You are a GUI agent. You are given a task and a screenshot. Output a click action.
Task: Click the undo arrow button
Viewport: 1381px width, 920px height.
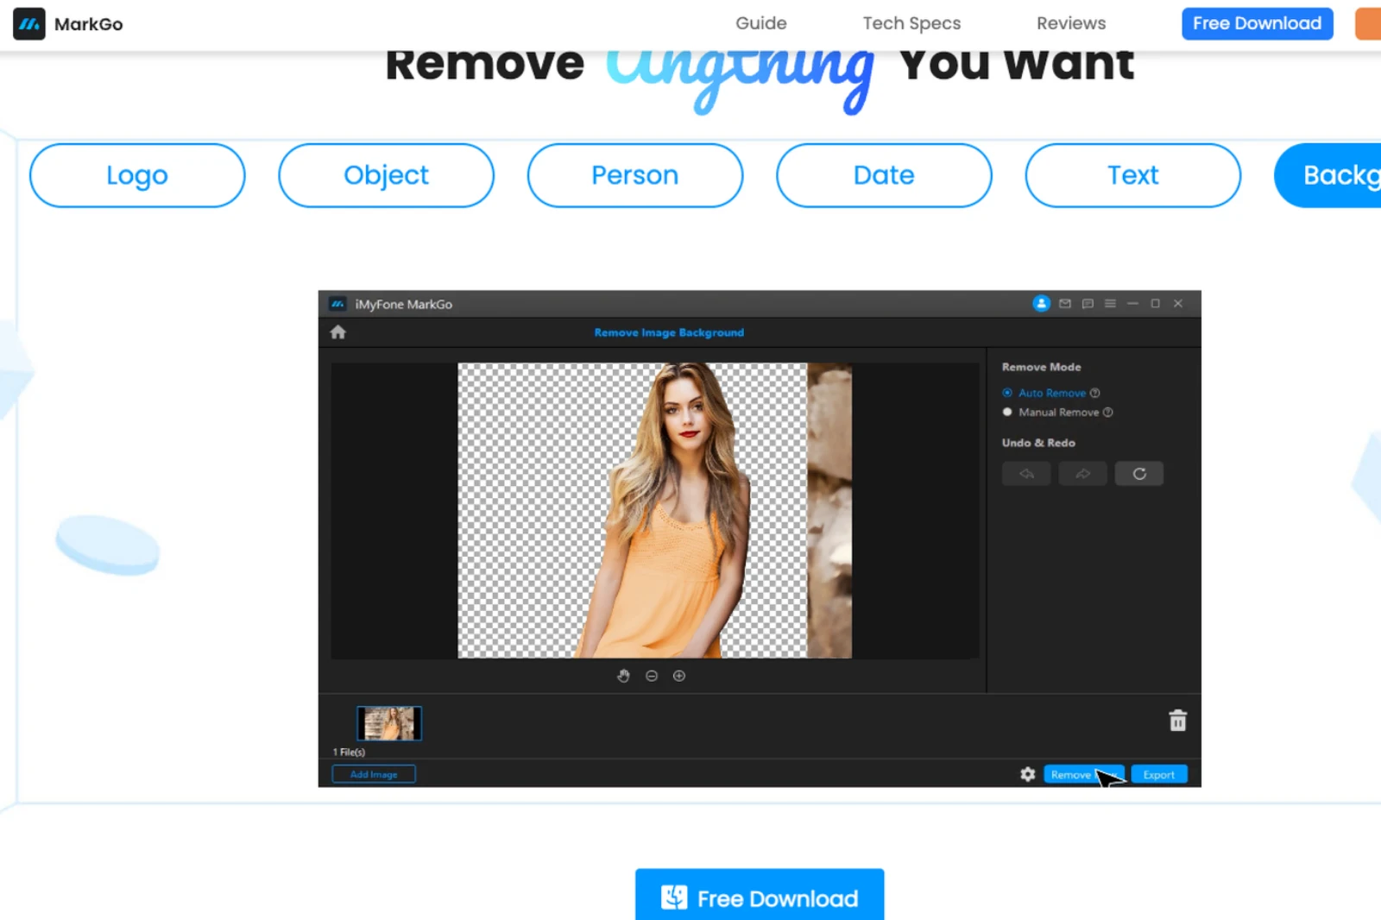[x=1026, y=474]
